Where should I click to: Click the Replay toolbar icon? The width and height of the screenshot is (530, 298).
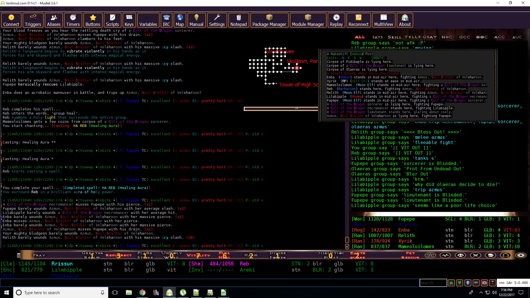point(336,20)
